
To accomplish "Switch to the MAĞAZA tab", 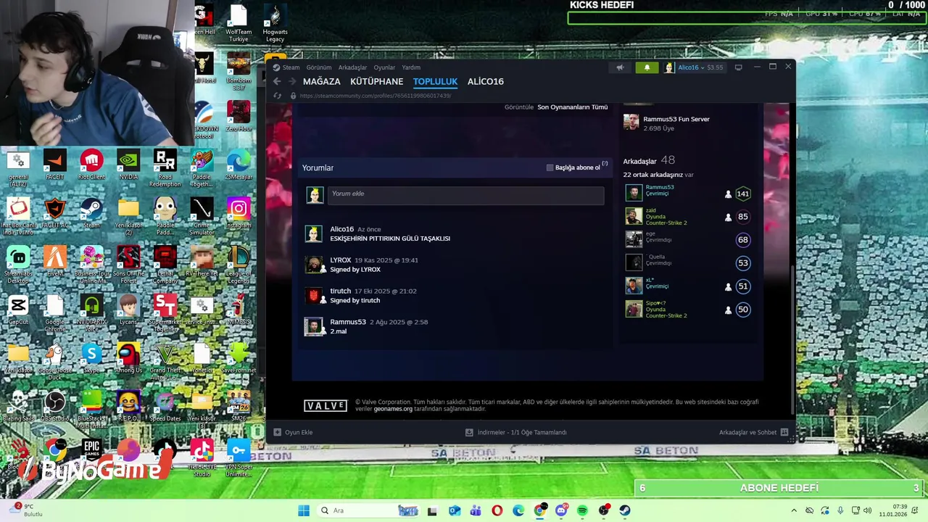I will tap(321, 81).
